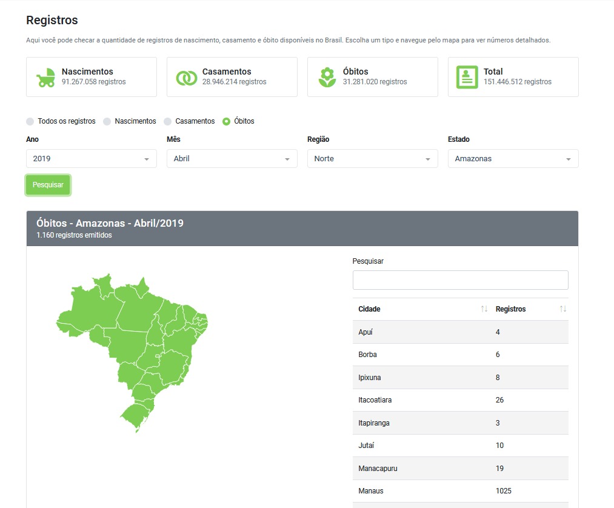Open the Região dropdown showing Norte
Image resolution: width=614 pixels, height=508 pixels.
coord(372,159)
